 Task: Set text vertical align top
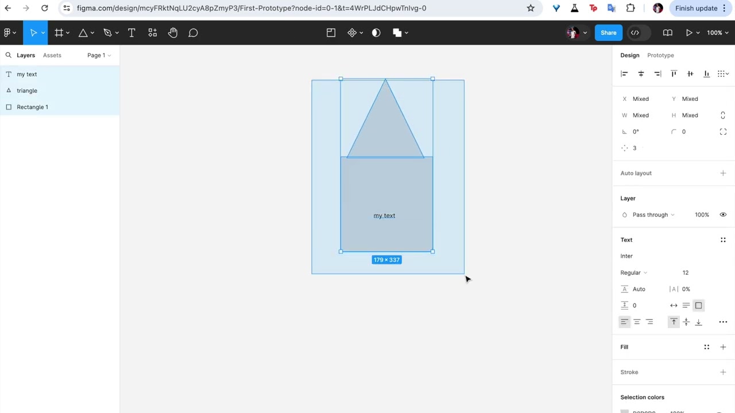coord(674,322)
